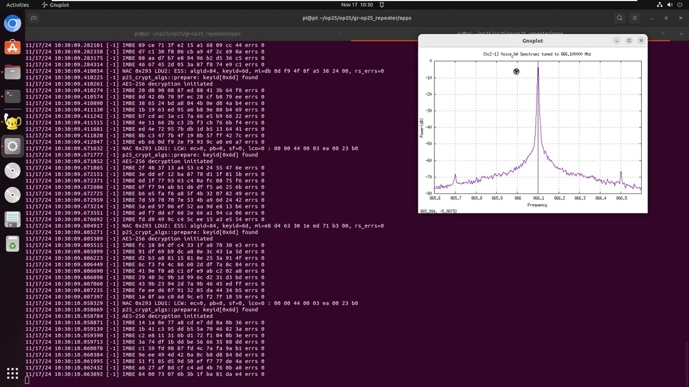Open the floppy-style drive dock icon
Viewport: 689px width, 387px height.
coord(12,219)
